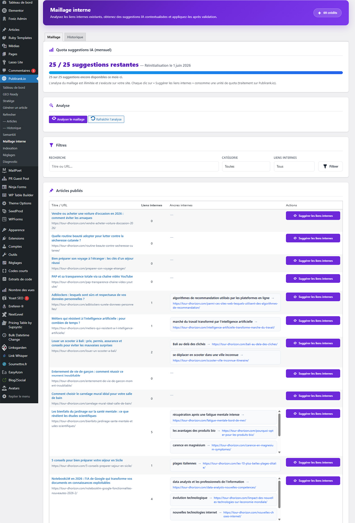Open Apparence paintbrush icon

point(4,230)
